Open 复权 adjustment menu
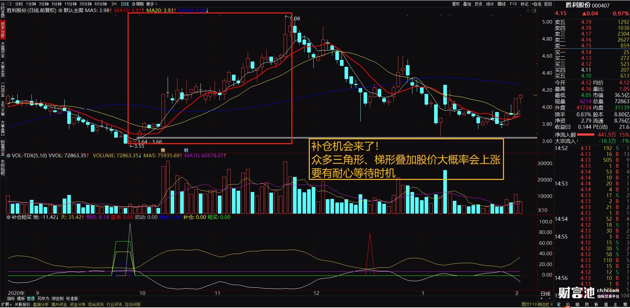 click(456, 4)
